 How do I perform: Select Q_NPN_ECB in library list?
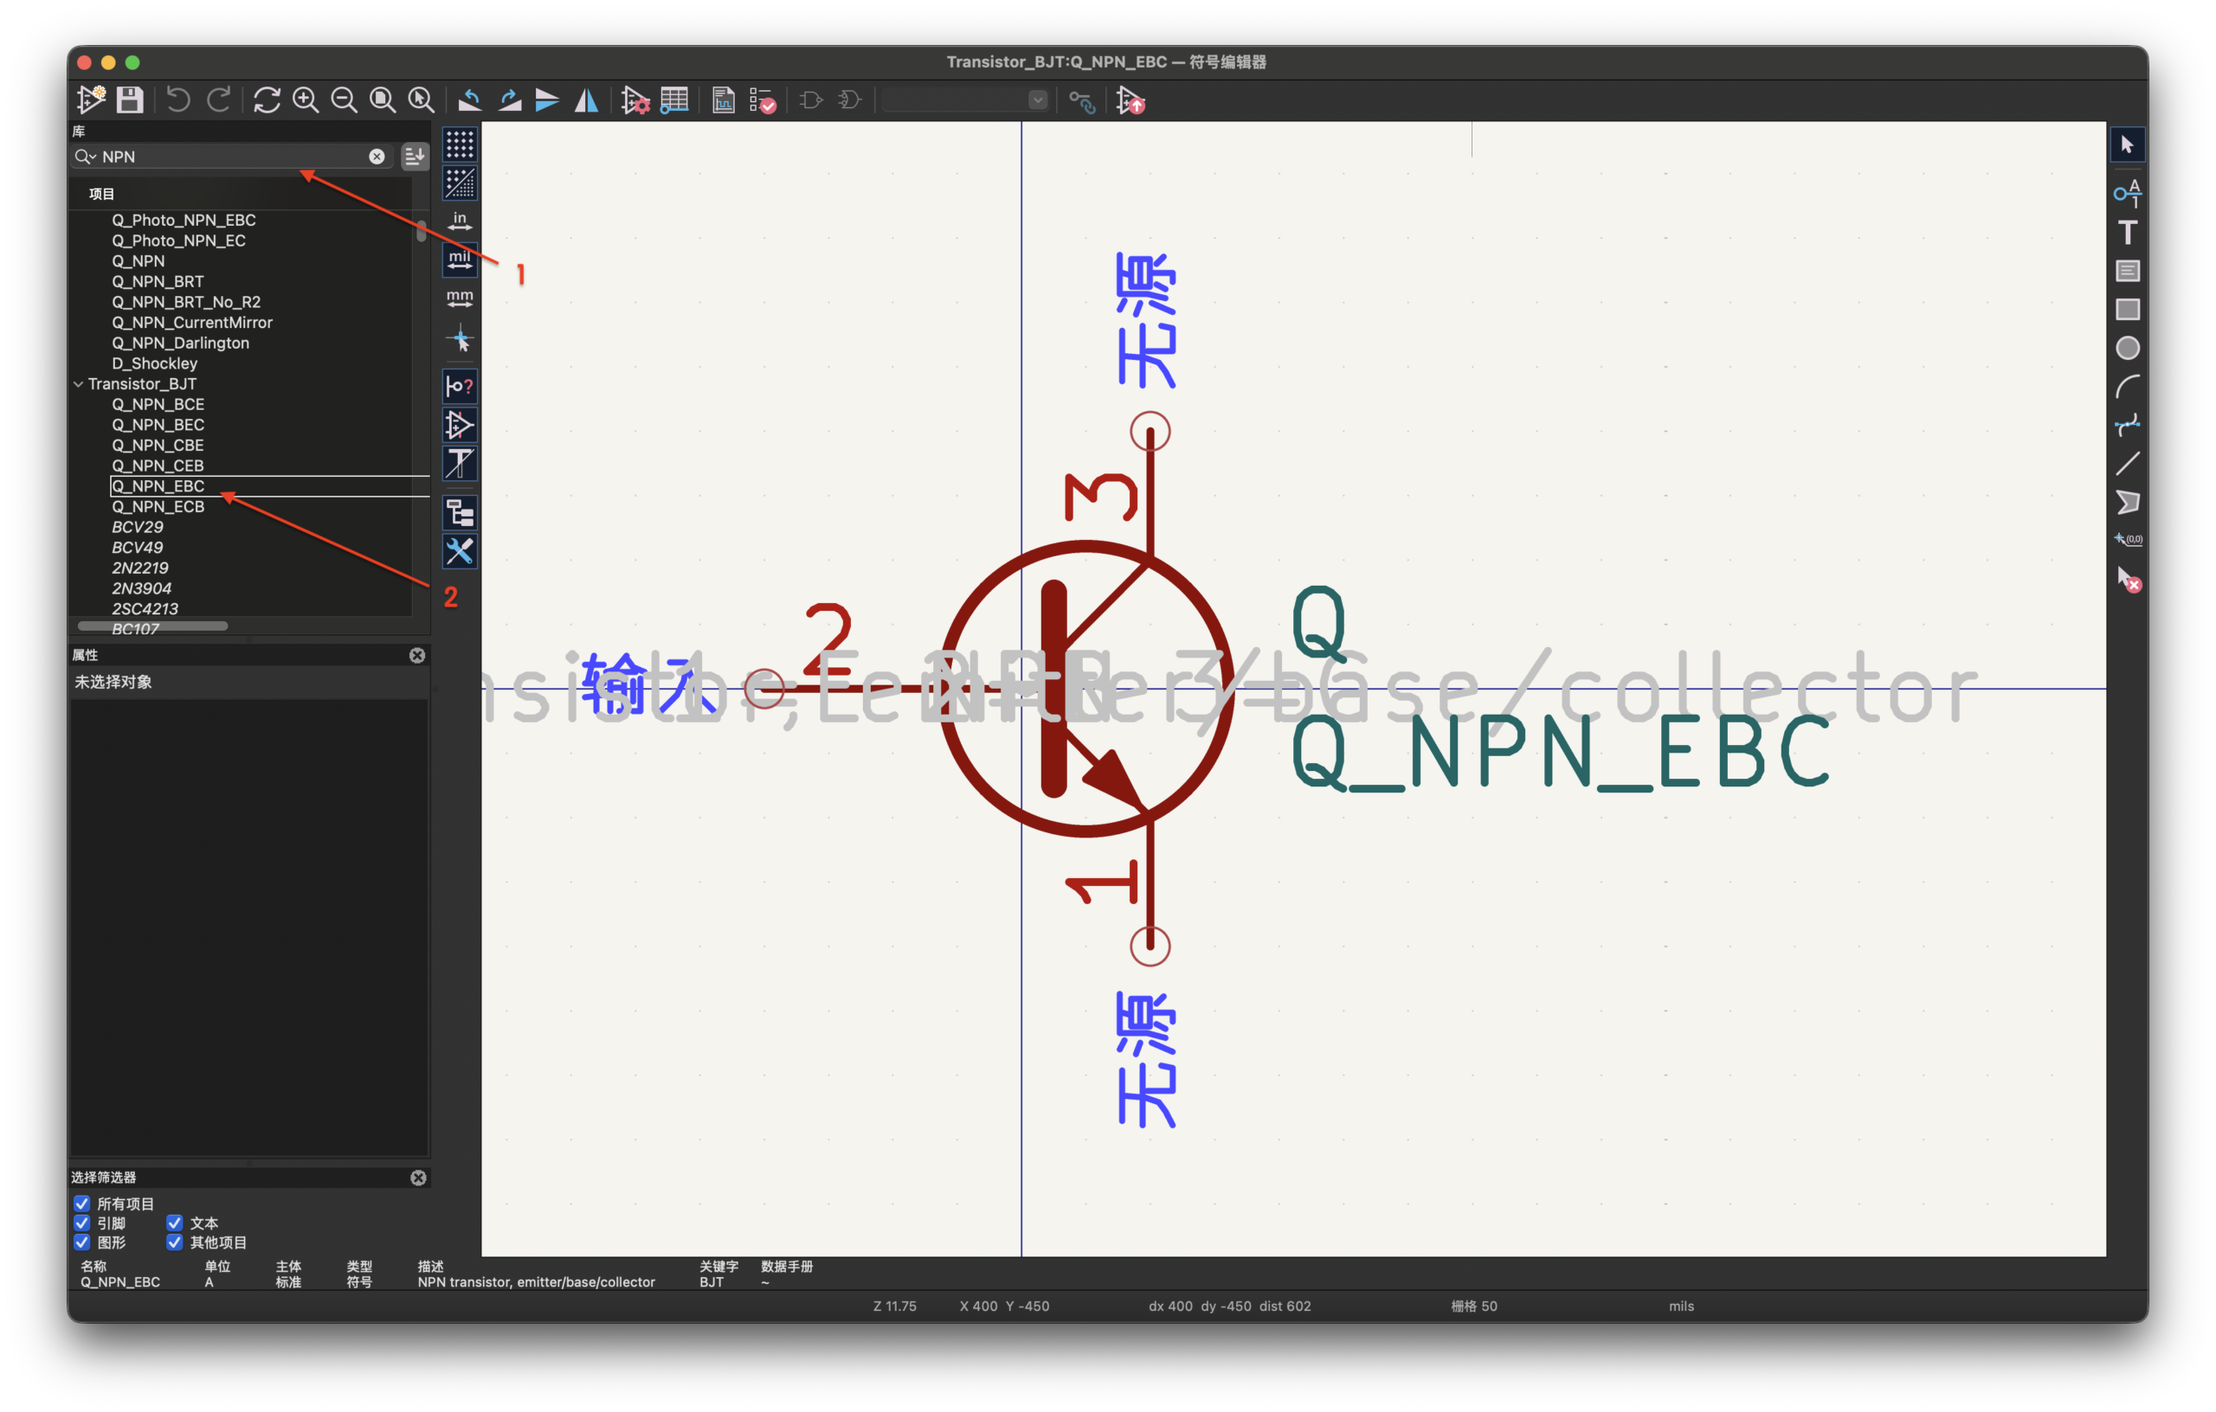[x=158, y=506]
